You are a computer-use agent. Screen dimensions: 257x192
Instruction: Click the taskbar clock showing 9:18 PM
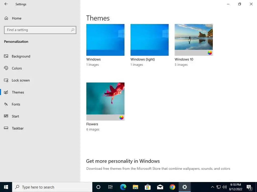pos(235,187)
